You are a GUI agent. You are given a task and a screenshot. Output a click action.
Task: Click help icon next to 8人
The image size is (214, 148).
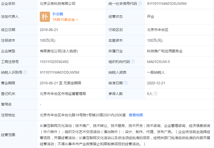coord(155,94)
